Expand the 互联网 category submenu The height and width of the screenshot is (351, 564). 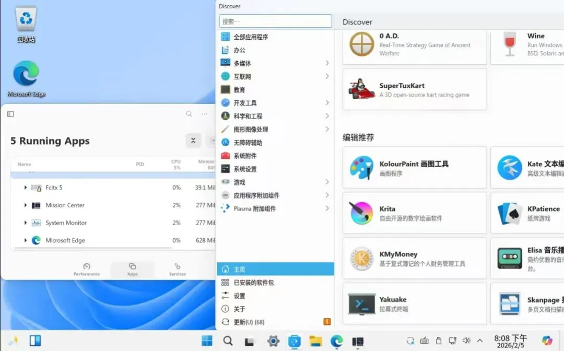[x=327, y=76]
